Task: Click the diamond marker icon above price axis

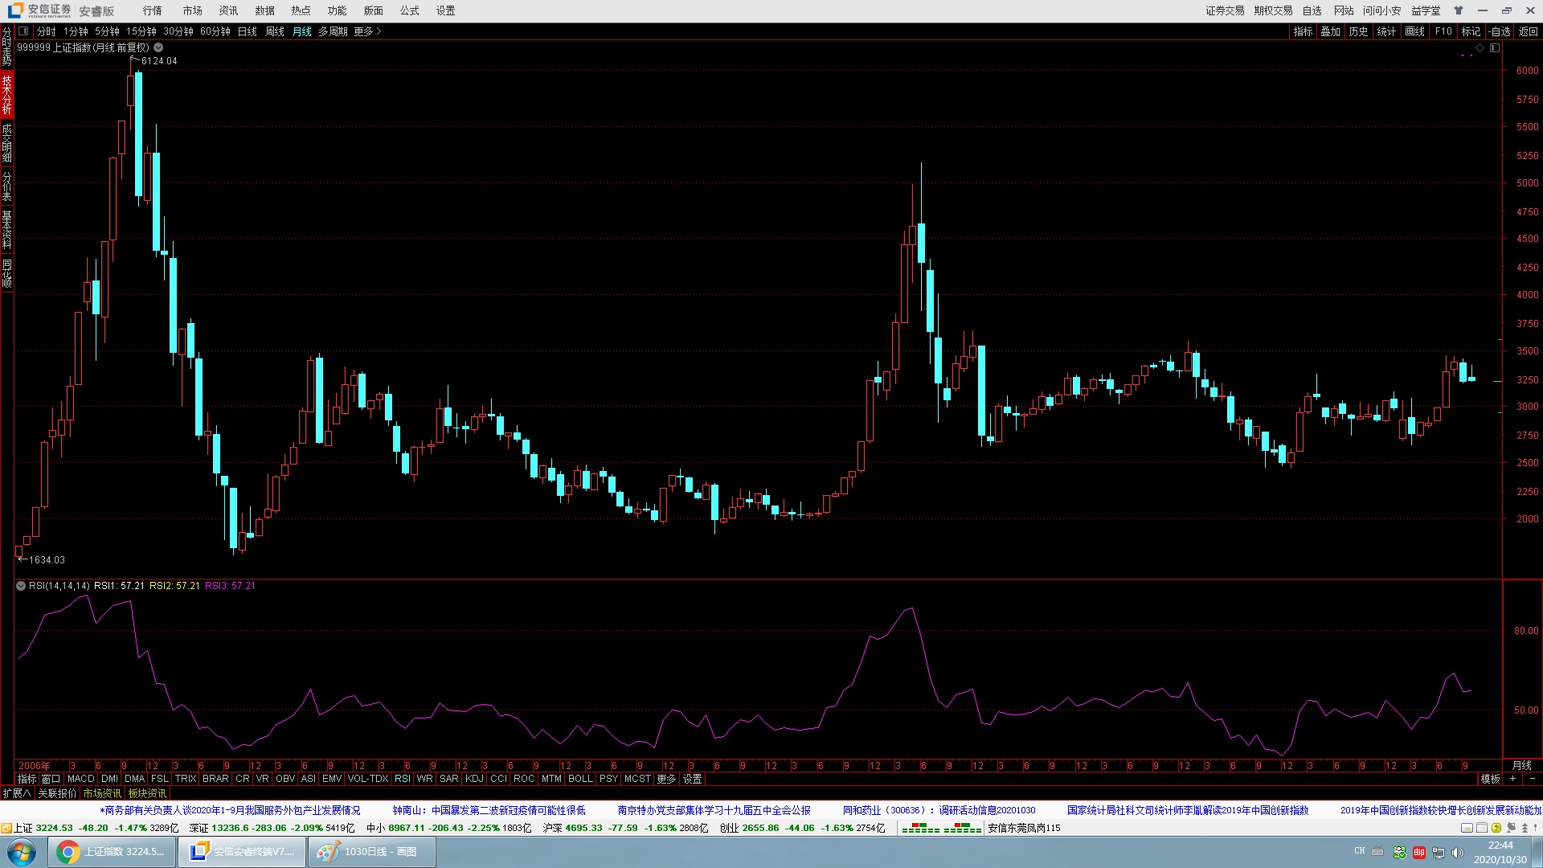Action: [1480, 47]
